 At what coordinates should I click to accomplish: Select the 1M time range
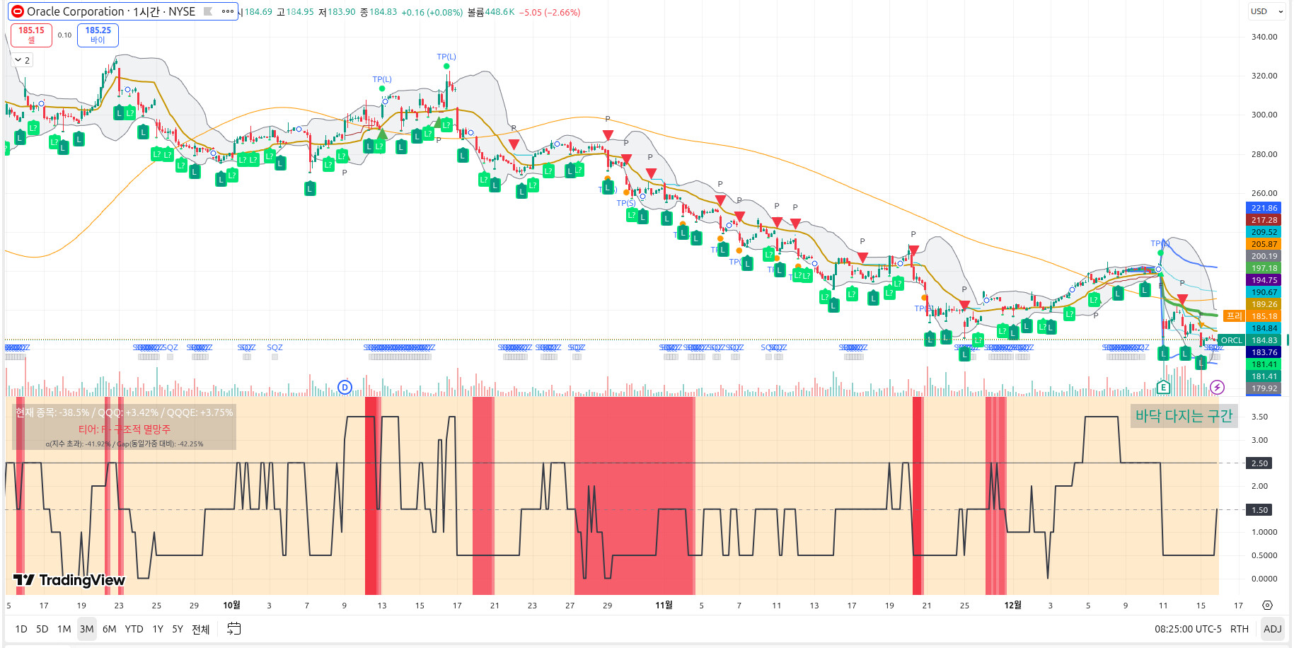(64, 628)
